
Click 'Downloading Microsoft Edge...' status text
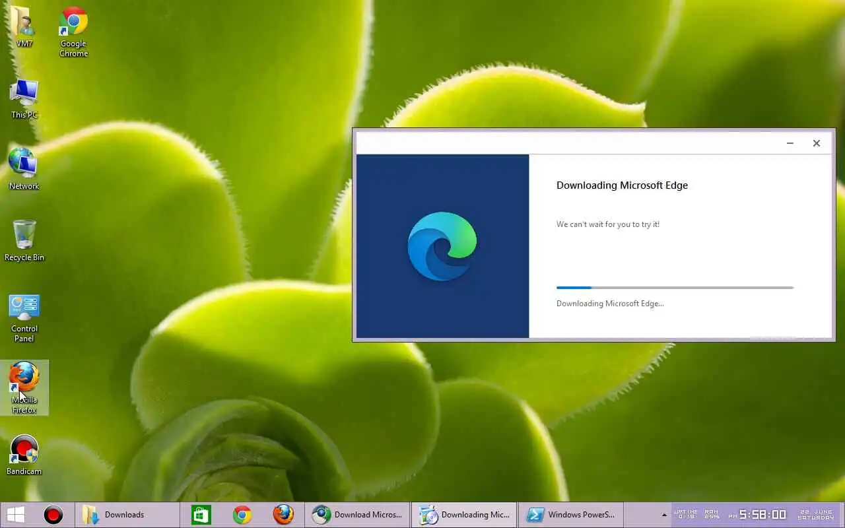610,304
